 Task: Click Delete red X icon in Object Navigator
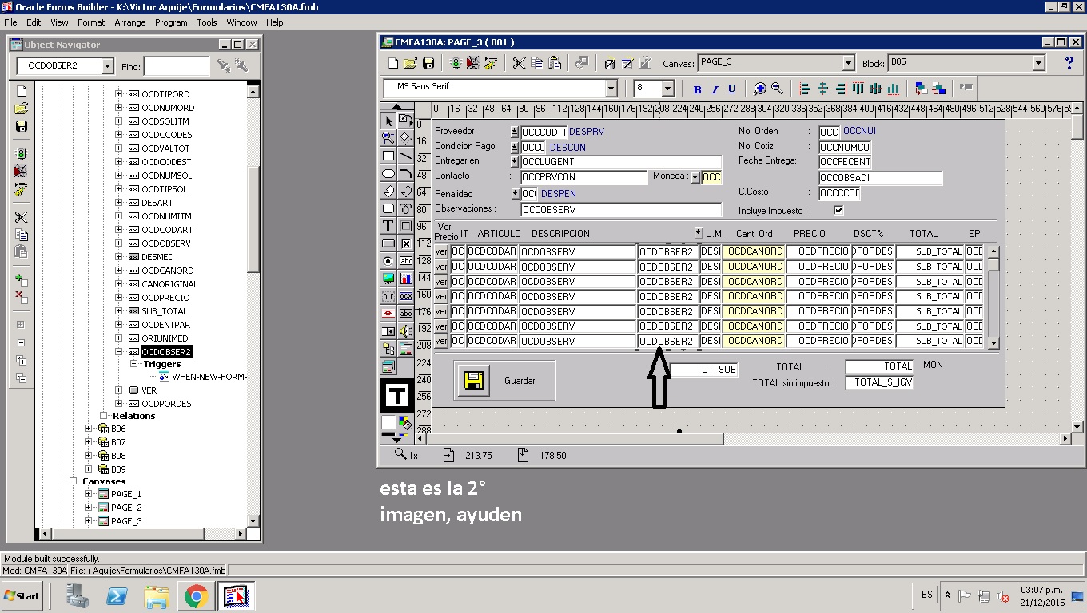[x=22, y=297]
